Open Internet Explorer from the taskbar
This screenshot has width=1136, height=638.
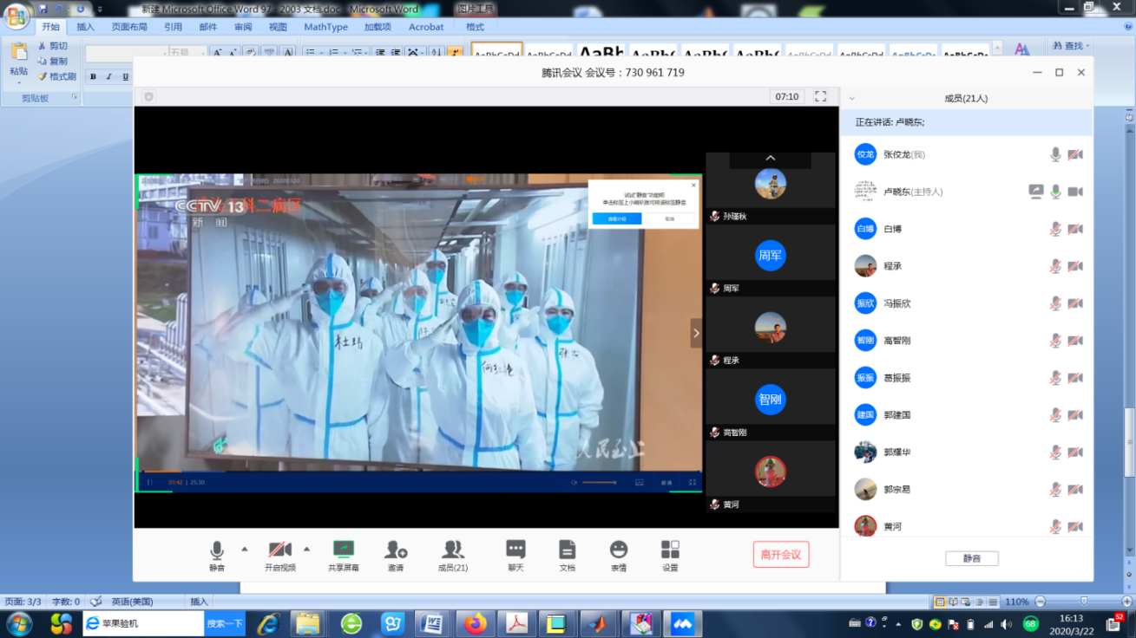click(269, 623)
